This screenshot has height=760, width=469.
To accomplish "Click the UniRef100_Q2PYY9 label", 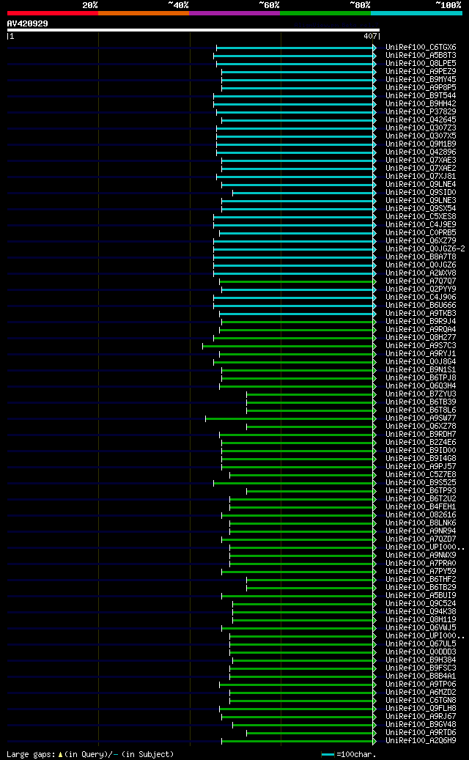I will (x=421, y=289).
